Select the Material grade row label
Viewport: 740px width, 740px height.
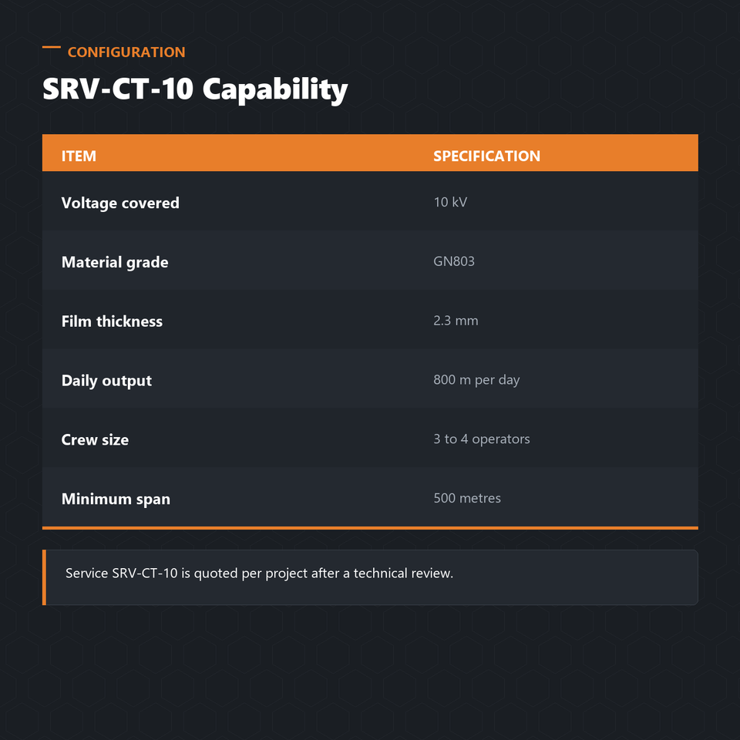[115, 262]
